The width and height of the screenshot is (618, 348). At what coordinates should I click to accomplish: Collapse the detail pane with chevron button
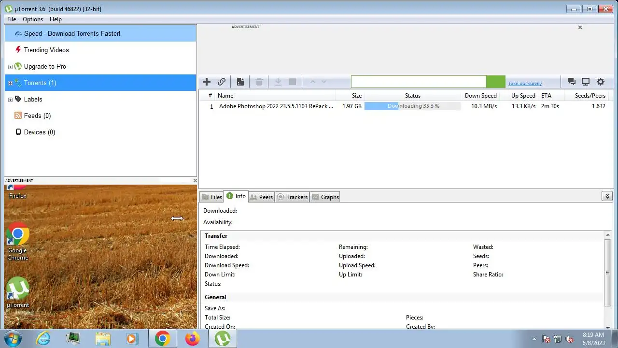tap(607, 196)
